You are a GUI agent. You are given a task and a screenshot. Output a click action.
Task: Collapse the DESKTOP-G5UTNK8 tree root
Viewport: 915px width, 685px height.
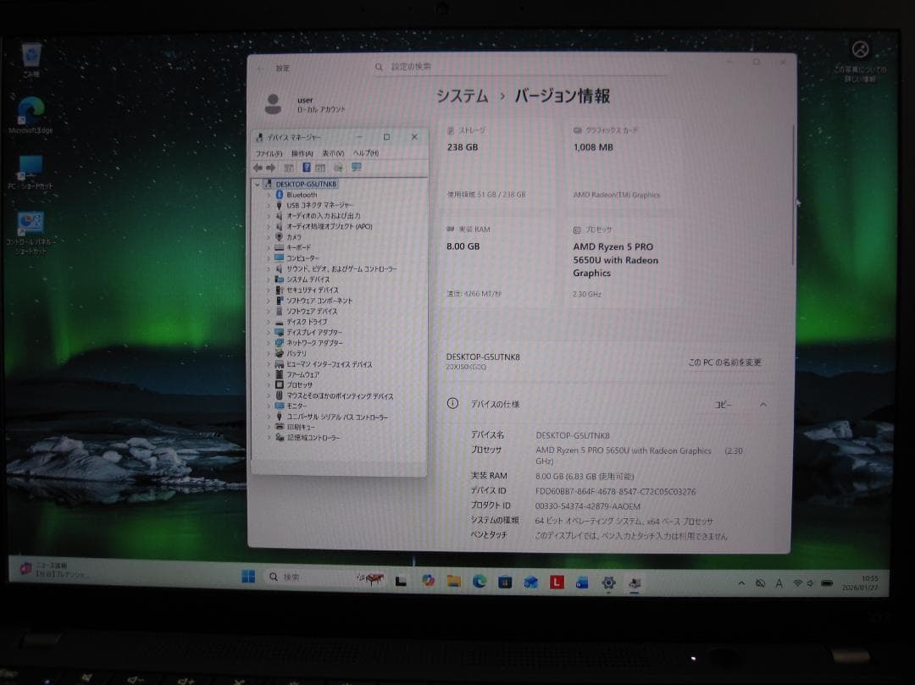256,184
